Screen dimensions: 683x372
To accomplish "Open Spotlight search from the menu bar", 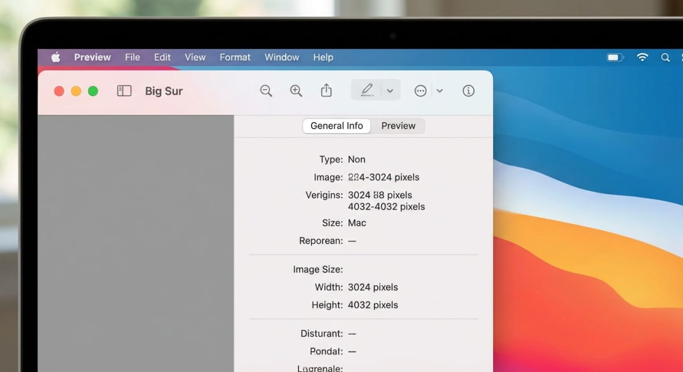I will pyautogui.click(x=665, y=57).
